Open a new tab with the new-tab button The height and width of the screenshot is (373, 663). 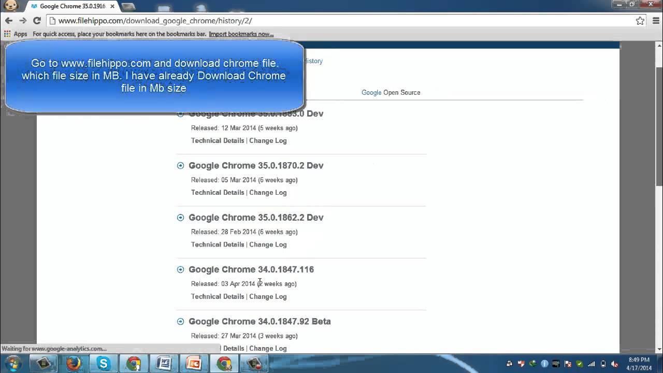pyautogui.click(x=128, y=6)
